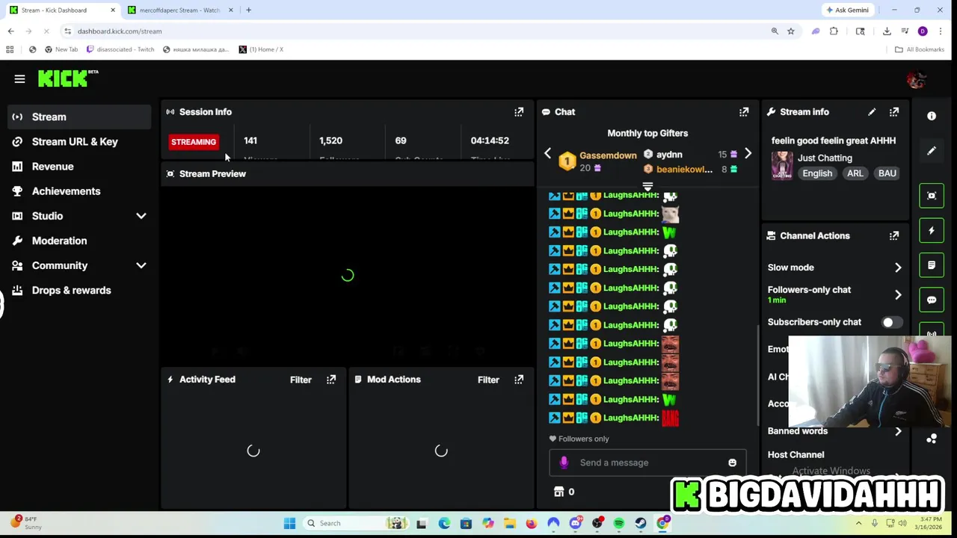Image resolution: width=957 pixels, height=538 pixels.
Task: Pop out the Session Info panel
Action: (519, 112)
